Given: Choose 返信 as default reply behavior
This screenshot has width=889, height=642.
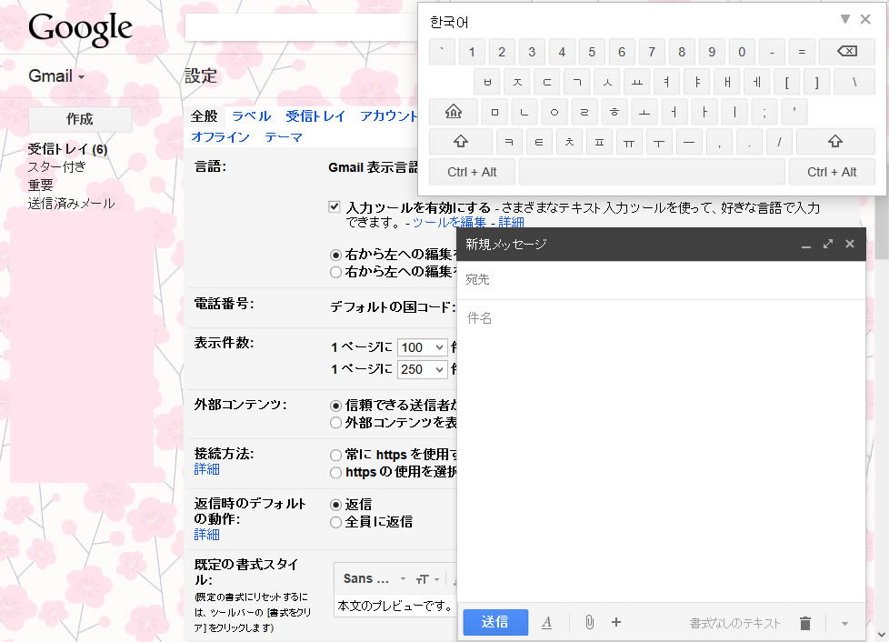Looking at the screenshot, I should click(335, 505).
